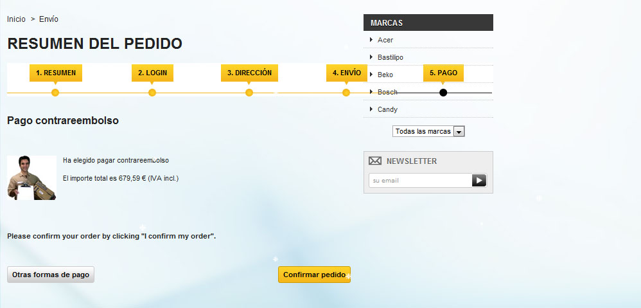The width and height of the screenshot is (641, 308).
Task: Open step 3. DIRECCIÓN in order progress
Action: click(x=249, y=73)
